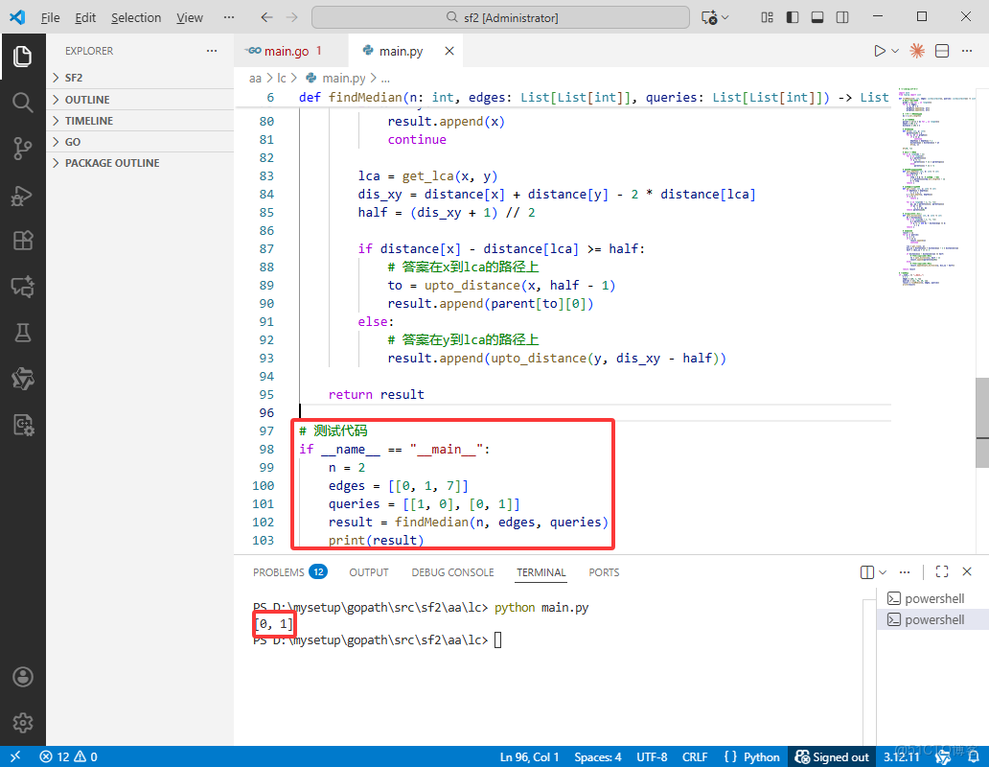
Task: Switch to the main.go editor tab
Action: (x=285, y=51)
